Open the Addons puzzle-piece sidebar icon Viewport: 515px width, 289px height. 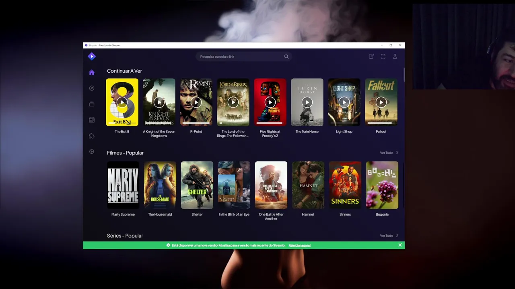(x=92, y=136)
